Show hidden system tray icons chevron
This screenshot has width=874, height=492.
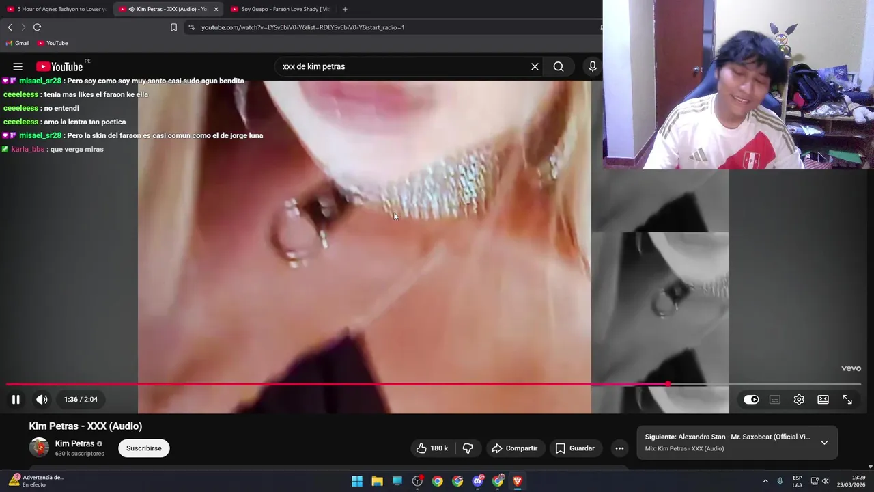(765, 481)
